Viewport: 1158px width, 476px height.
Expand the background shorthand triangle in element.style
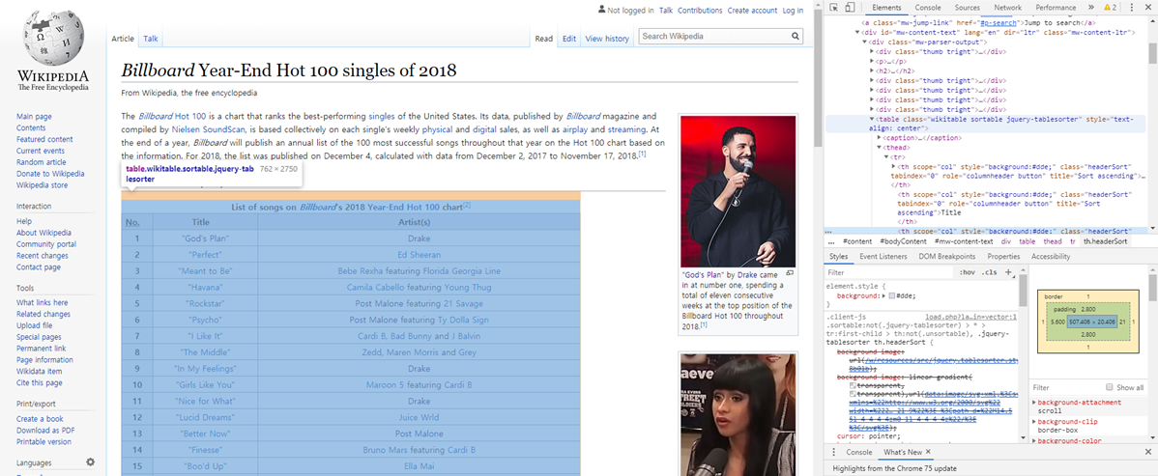[x=884, y=295]
